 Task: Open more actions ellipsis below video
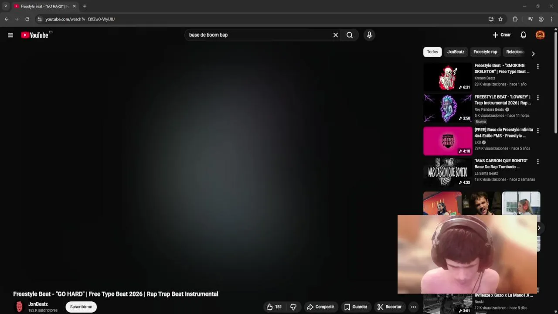click(x=413, y=307)
